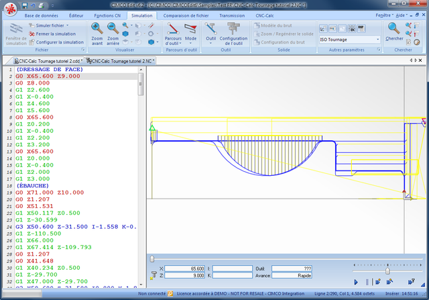
Task: Toggle the fifth Autres paramètres button with DXF-like label
Action: point(361,28)
